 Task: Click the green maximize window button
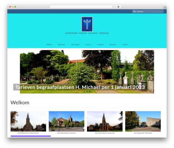click(15, 7)
